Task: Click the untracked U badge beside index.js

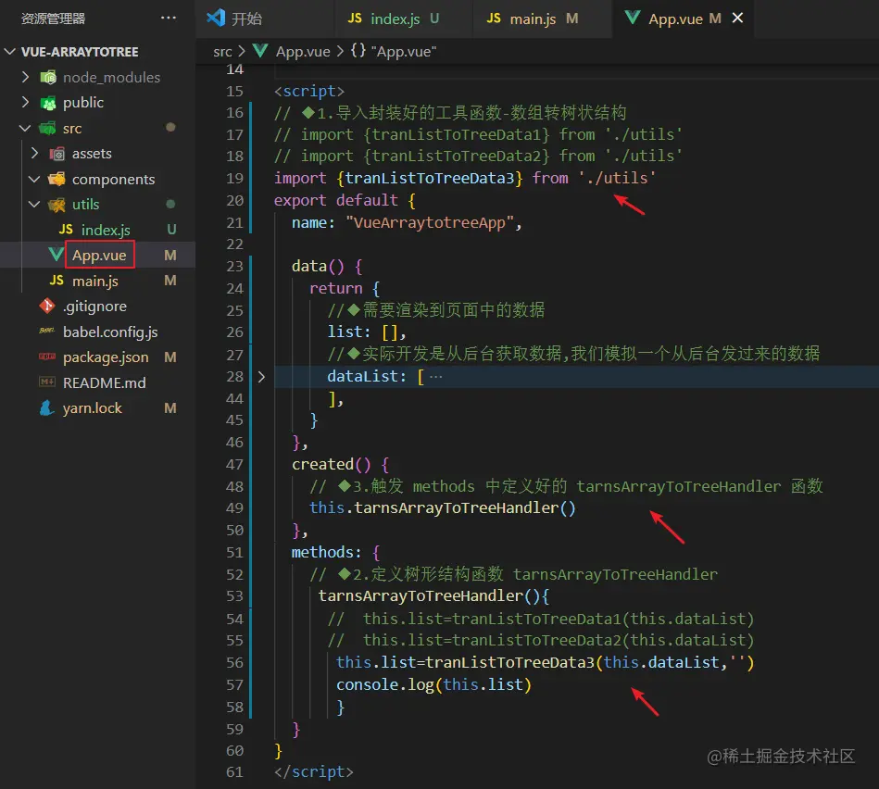Action: pos(171,229)
